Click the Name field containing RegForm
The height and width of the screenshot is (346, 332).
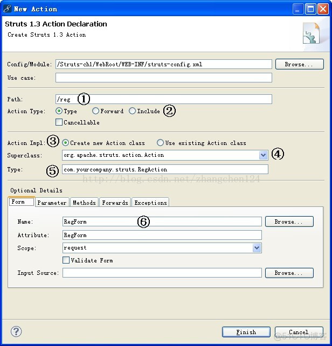click(x=162, y=222)
